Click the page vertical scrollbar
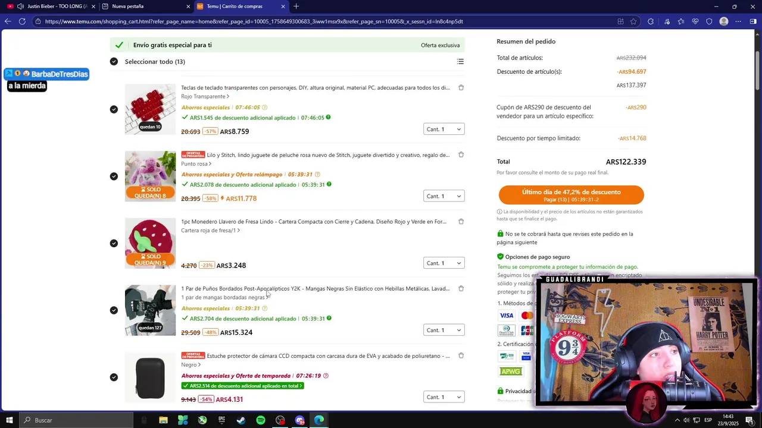This screenshot has width=762, height=428. [x=758, y=71]
